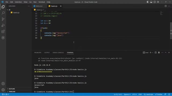Open the Help menu
This screenshot has width=172, height=96.
48,2
